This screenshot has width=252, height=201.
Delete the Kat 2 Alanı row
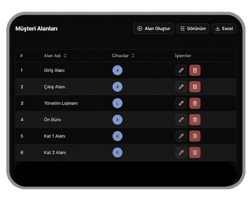tap(195, 153)
